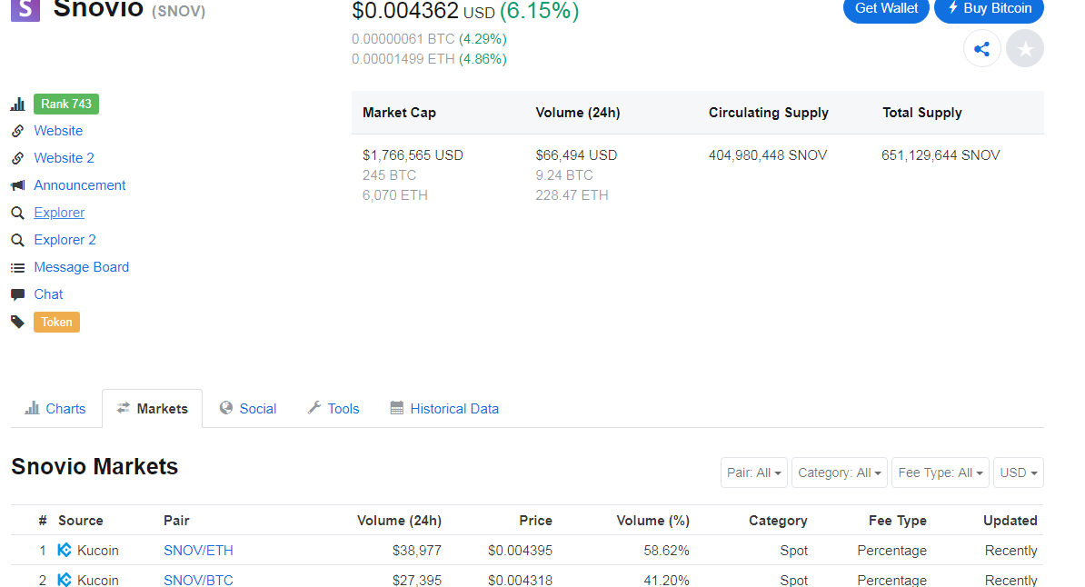Image resolution: width=1085 pixels, height=587 pixels.
Task: Click link icon next to Website
Action: pos(18,131)
